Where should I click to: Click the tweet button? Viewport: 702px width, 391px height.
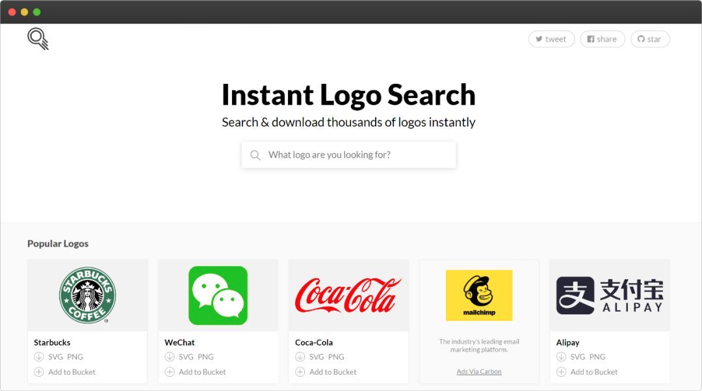click(x=551, y=39)
